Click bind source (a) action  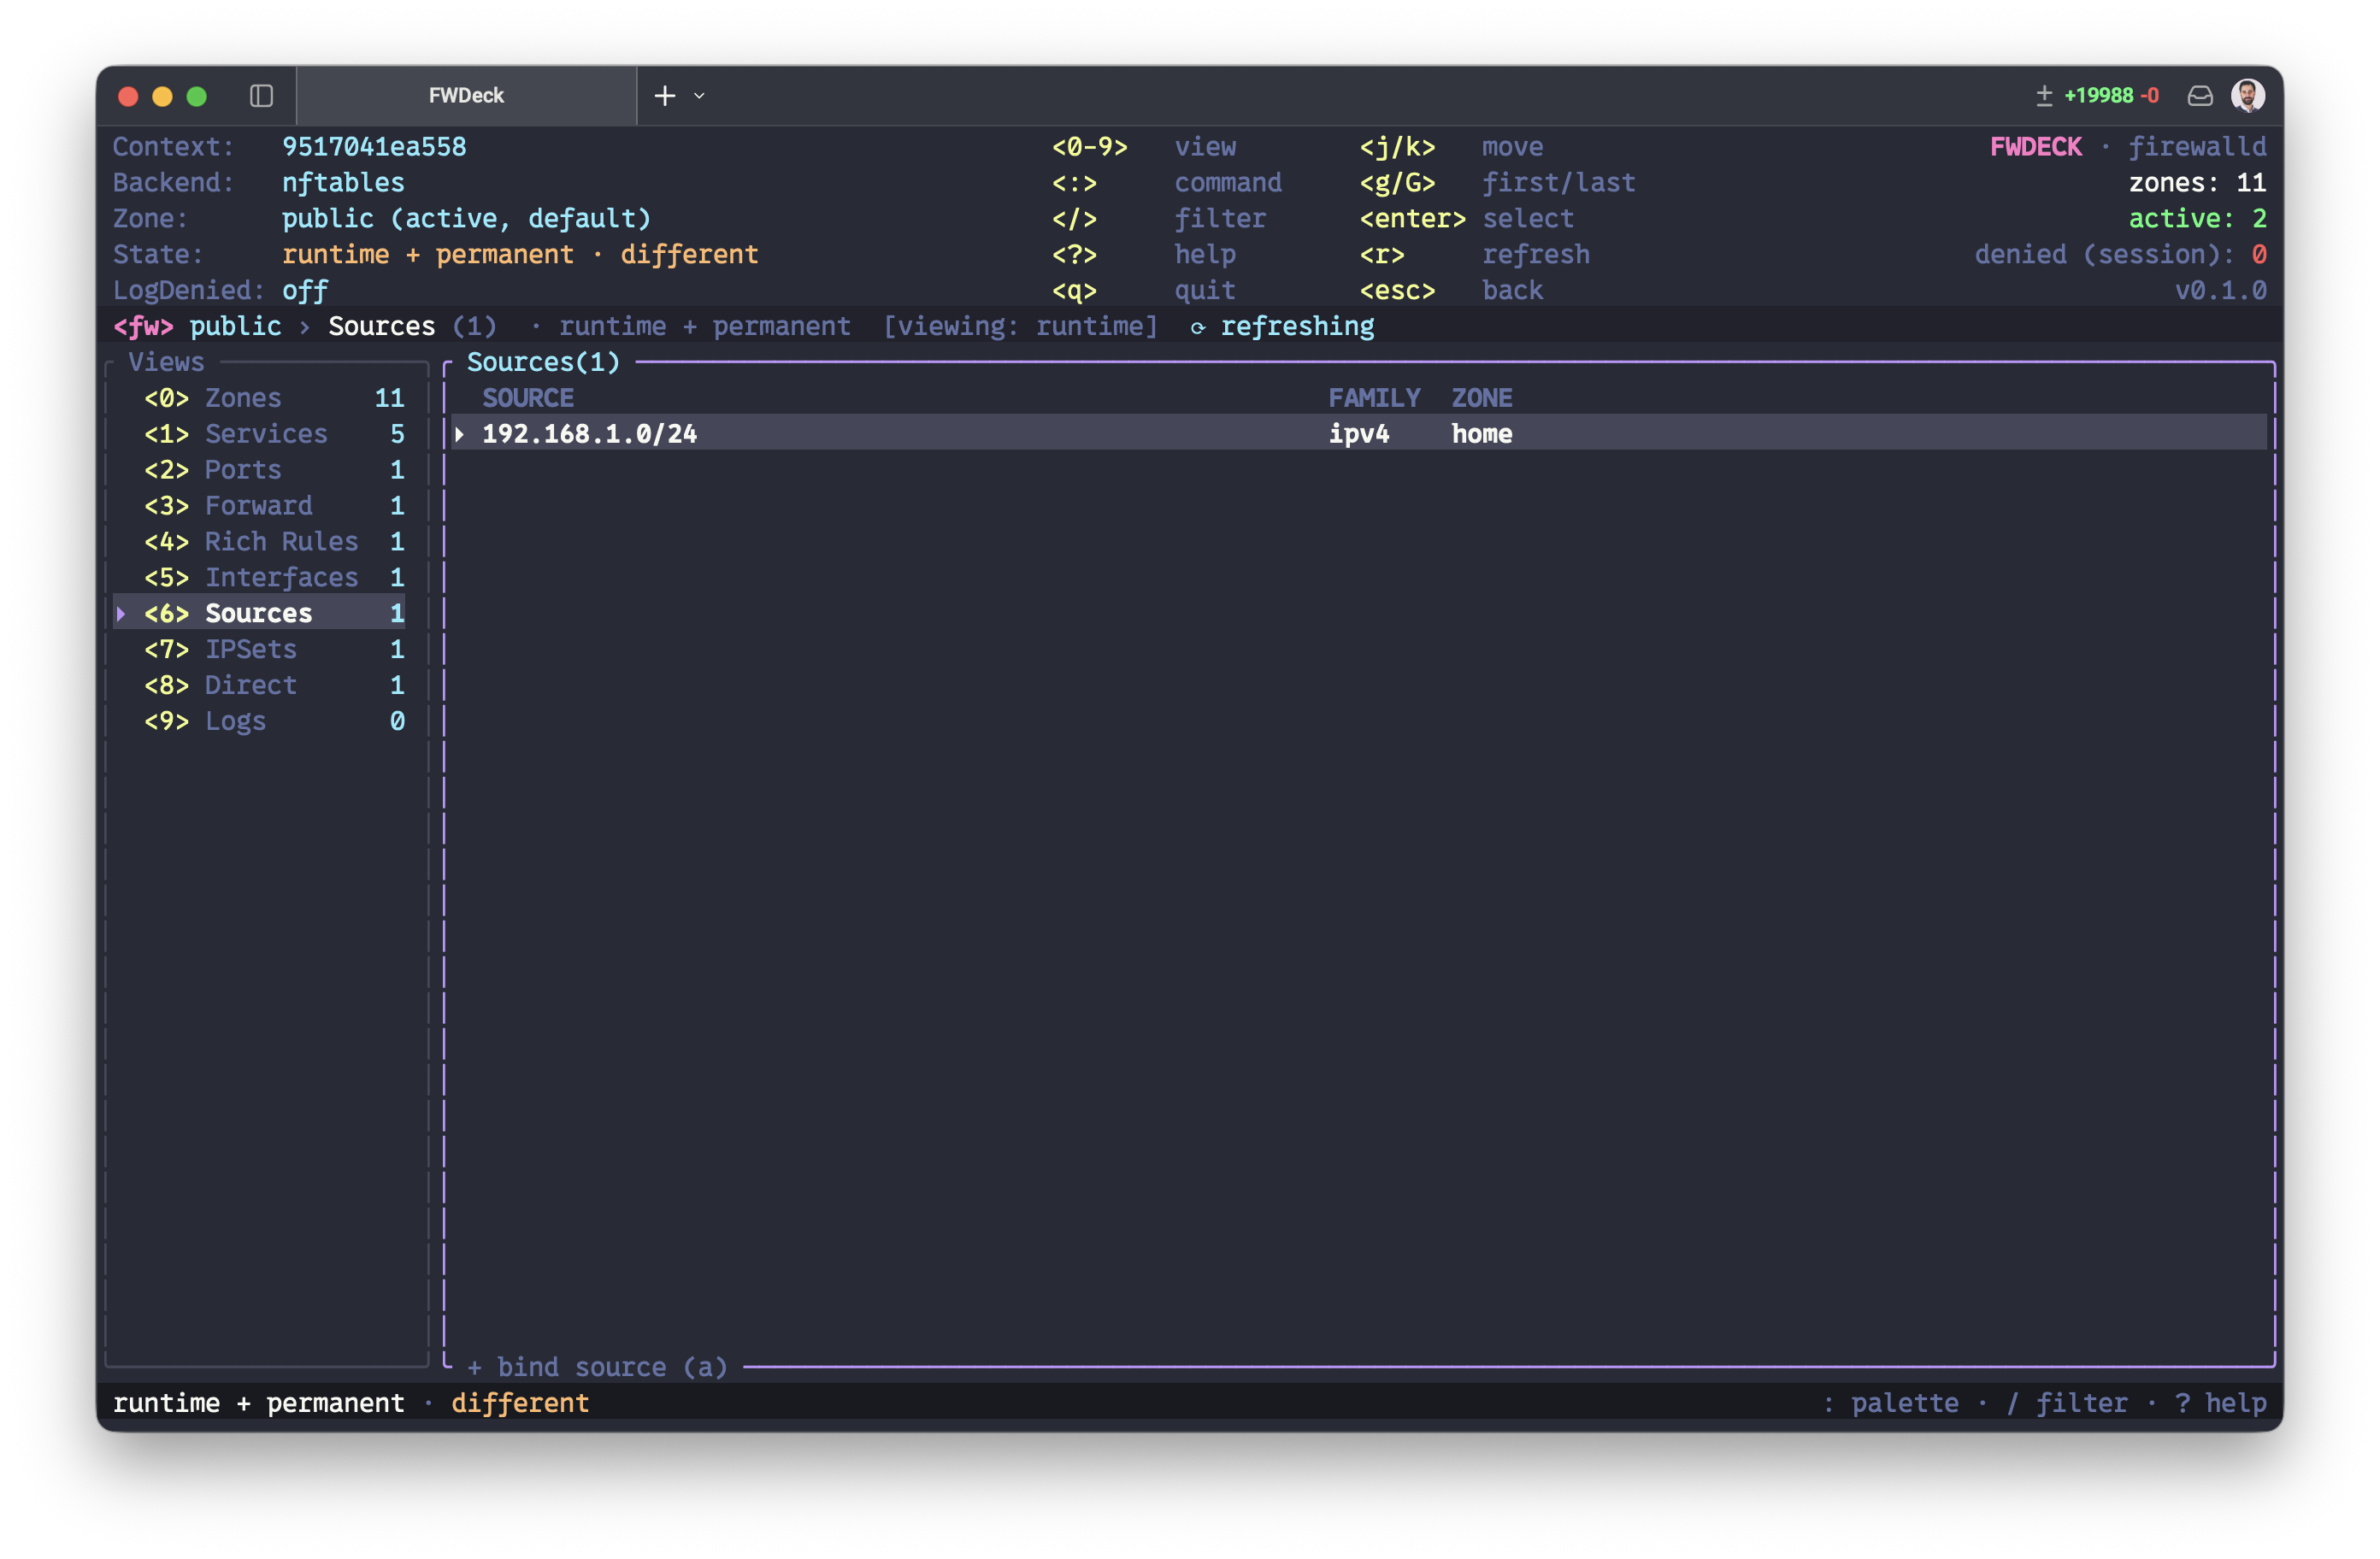597,1367
